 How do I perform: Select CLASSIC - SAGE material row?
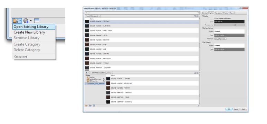142,49
